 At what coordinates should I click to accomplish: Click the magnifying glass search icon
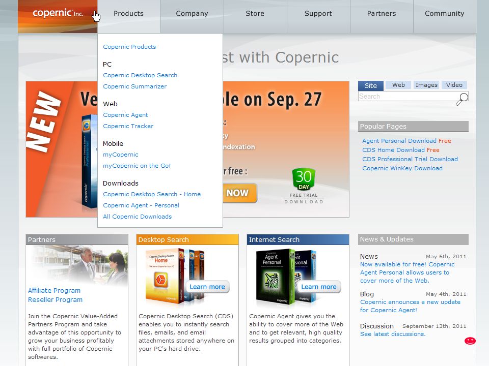(x=462, y=99)
